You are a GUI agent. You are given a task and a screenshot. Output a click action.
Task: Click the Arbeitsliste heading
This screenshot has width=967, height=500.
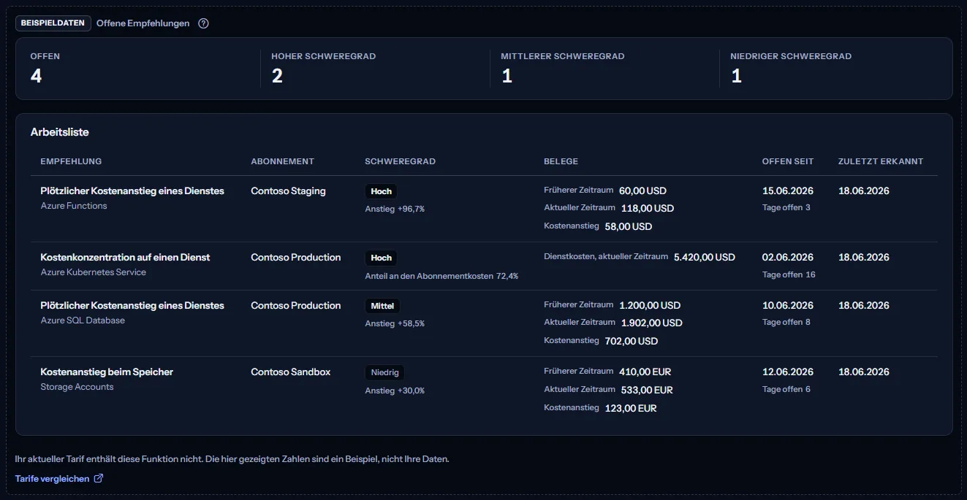point(60,132)
